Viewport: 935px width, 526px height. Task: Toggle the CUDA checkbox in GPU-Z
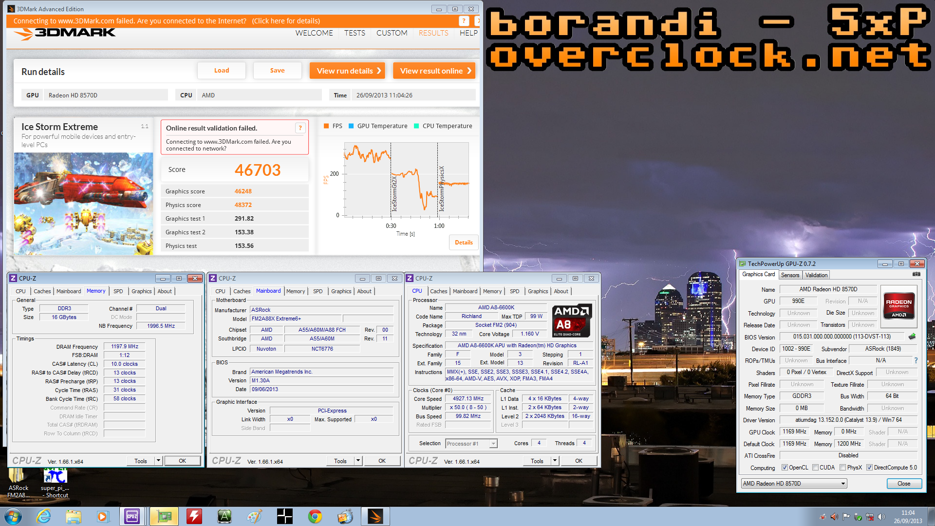click(815, 468)
